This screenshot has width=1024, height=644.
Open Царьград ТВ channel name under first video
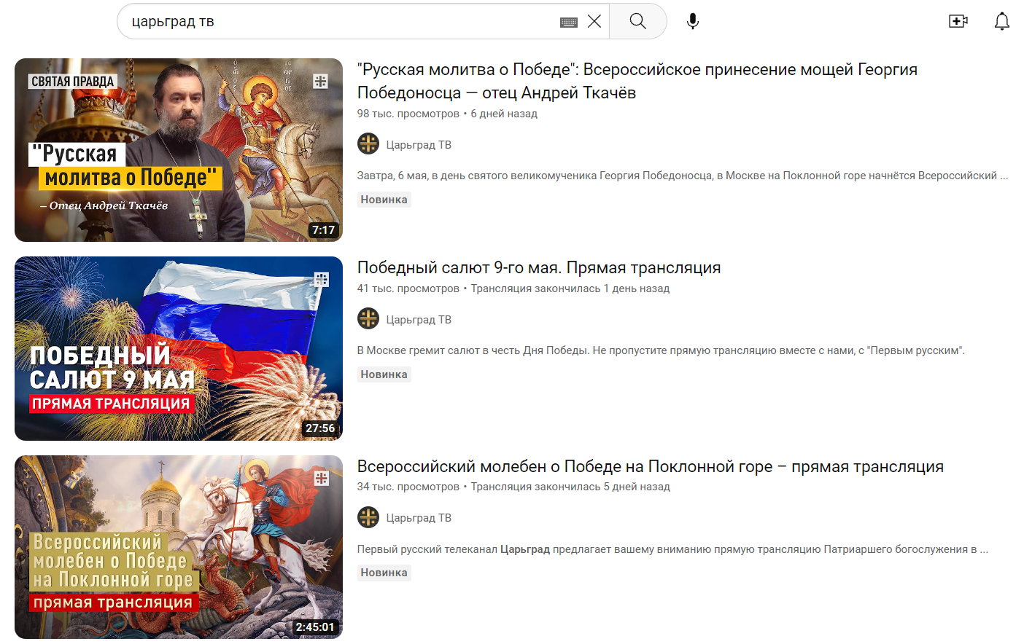[x=419, y=144]
